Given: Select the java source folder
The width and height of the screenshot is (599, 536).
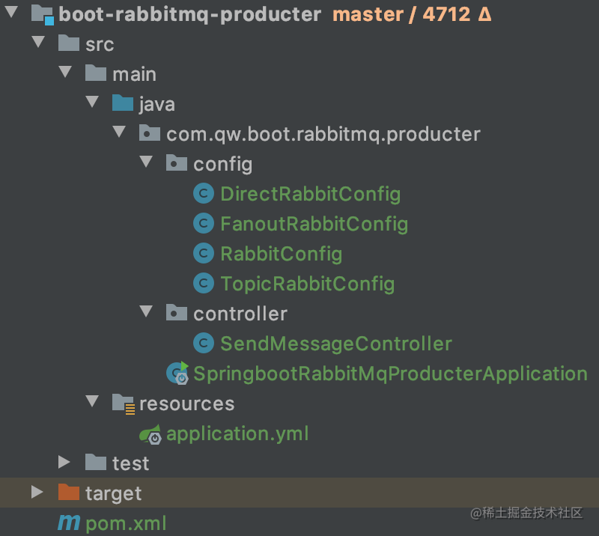Looking at the screenshot, I should (156, 104).
